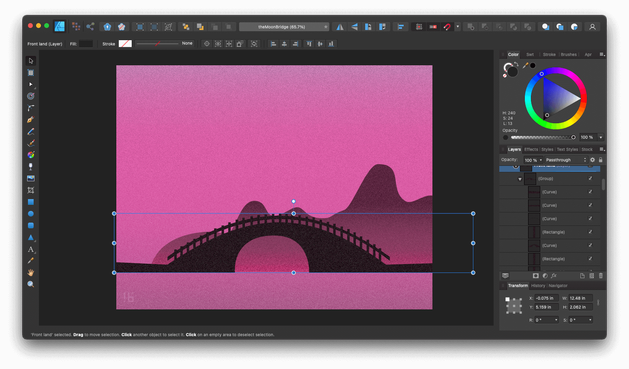Delete selected layer via trash icon
This screenshot has width=629, height=369.
[x=601, y=275]
